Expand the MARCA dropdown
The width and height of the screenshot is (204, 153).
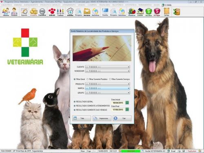pos(129,88)
